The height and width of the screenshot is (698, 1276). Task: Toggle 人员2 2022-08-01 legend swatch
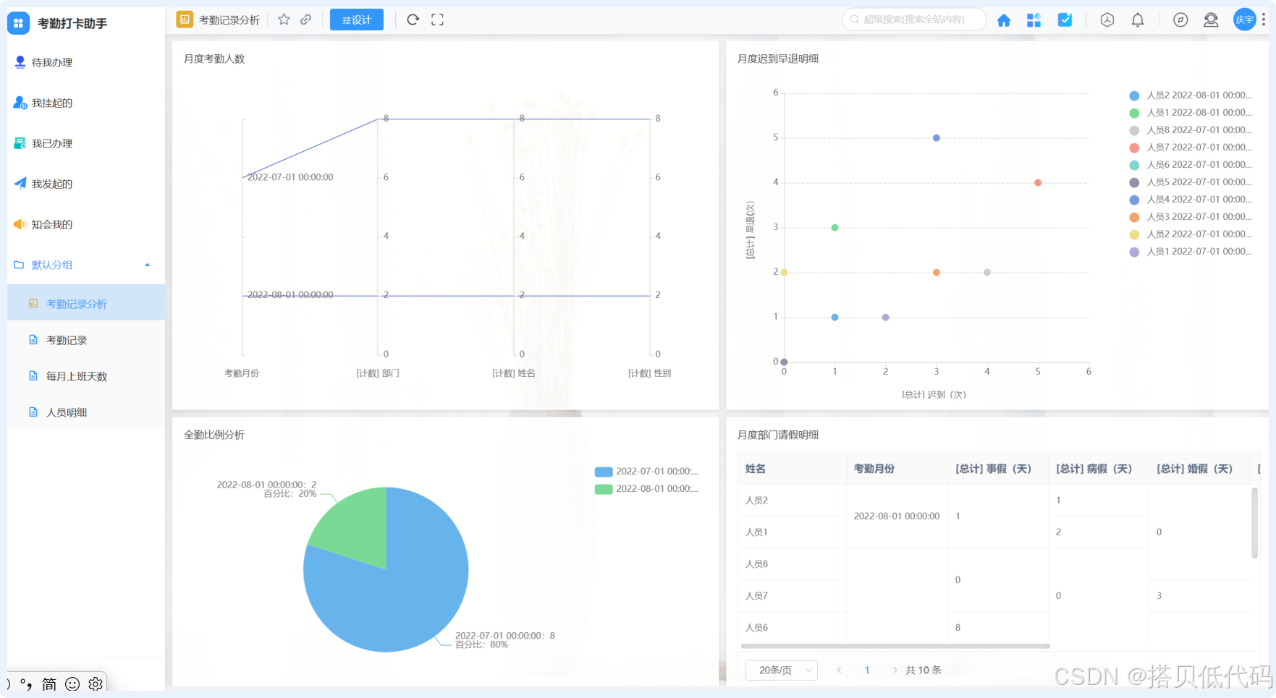(x=1134, y=95)
